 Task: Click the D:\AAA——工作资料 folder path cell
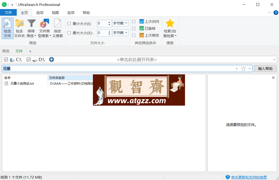click(x=71, y=84)
